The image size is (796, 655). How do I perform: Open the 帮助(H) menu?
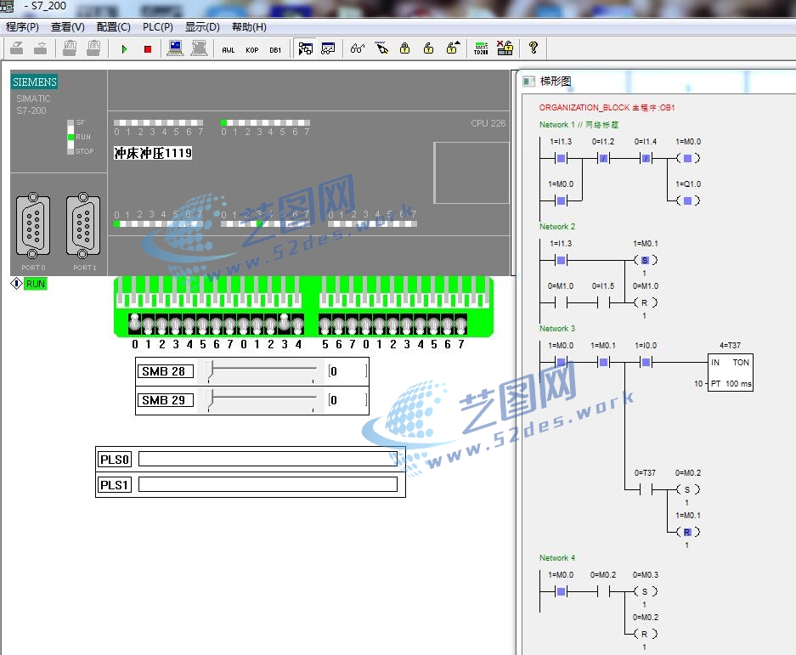pos(249,27)
